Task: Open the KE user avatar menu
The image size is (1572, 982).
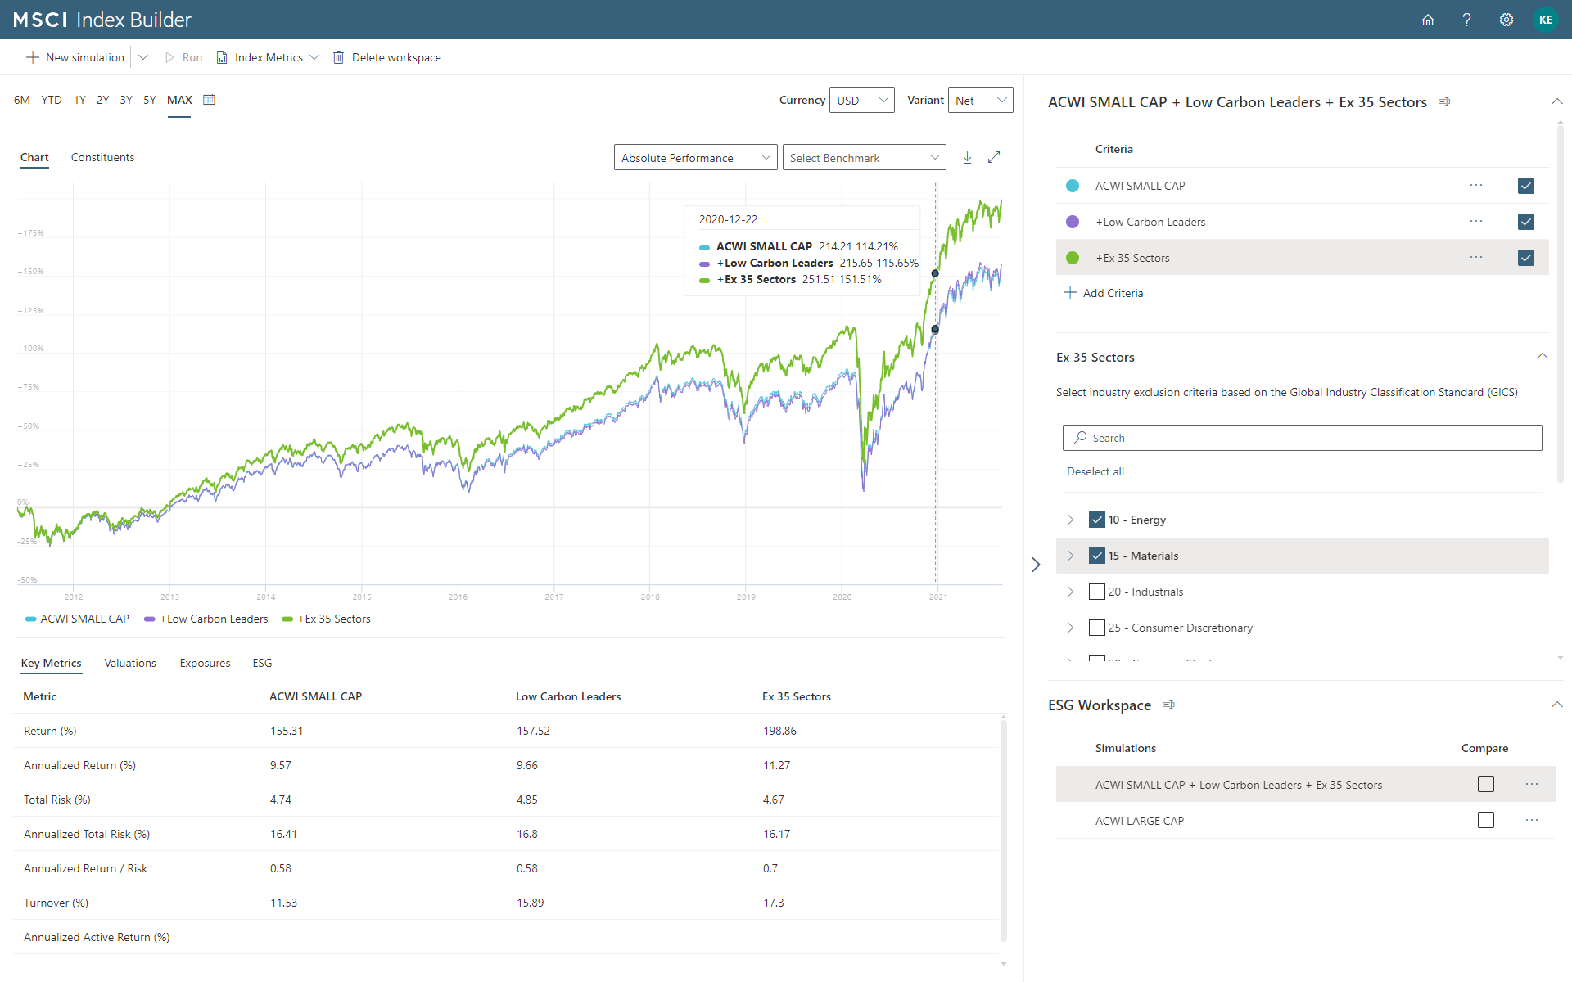Action: pos(1546,20)
